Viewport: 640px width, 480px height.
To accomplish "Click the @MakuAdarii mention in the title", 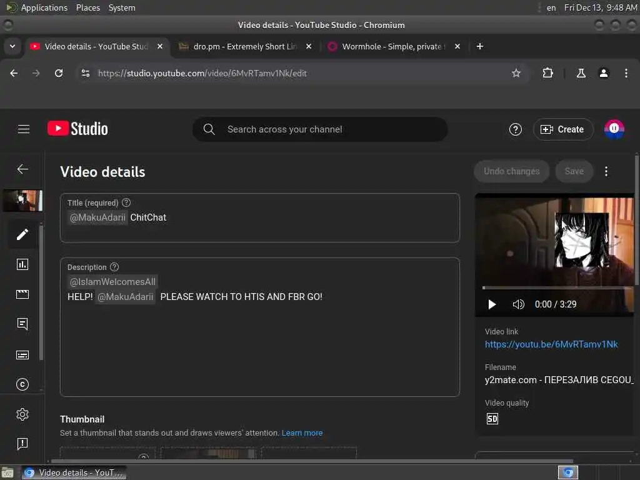I will [x=97, y=217].
